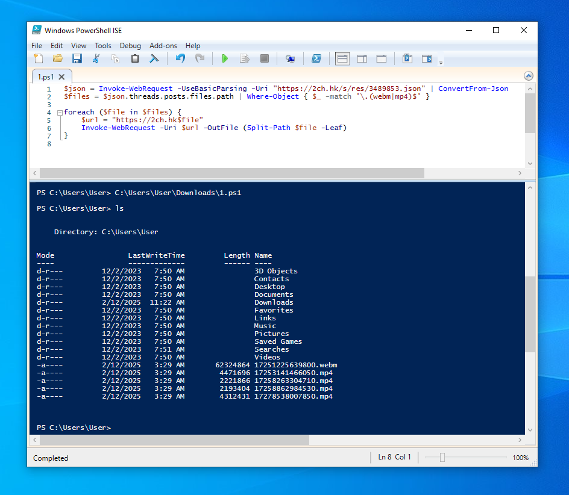The image size is (569, 495).
Task: Open the Add-ons menu
Action: click(x=163, y=46)
